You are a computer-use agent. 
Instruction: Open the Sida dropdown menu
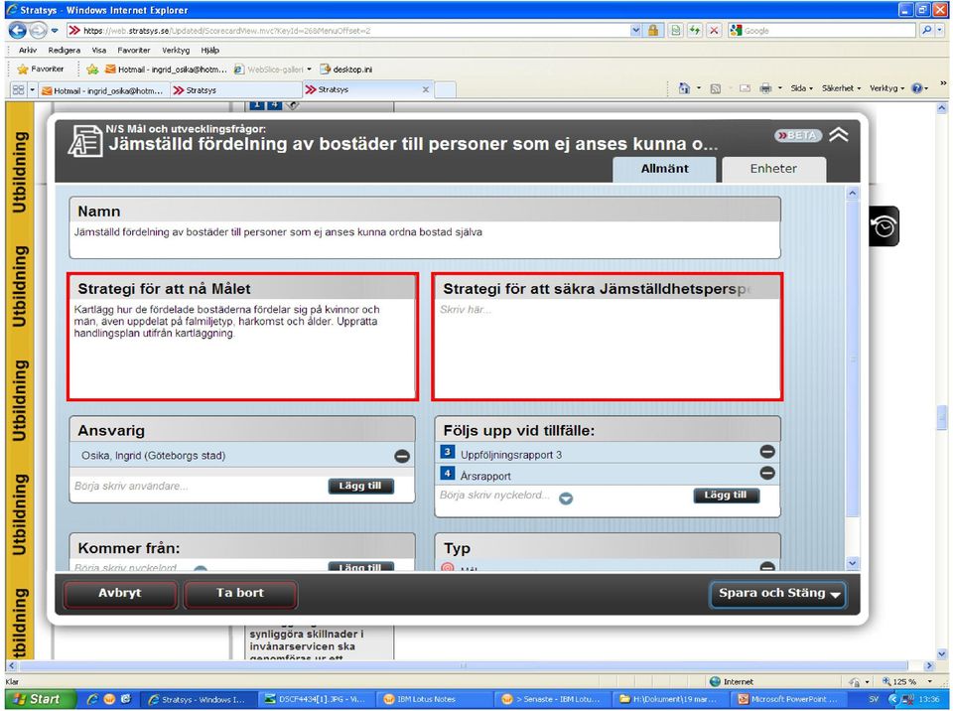[x=802, y=88]
